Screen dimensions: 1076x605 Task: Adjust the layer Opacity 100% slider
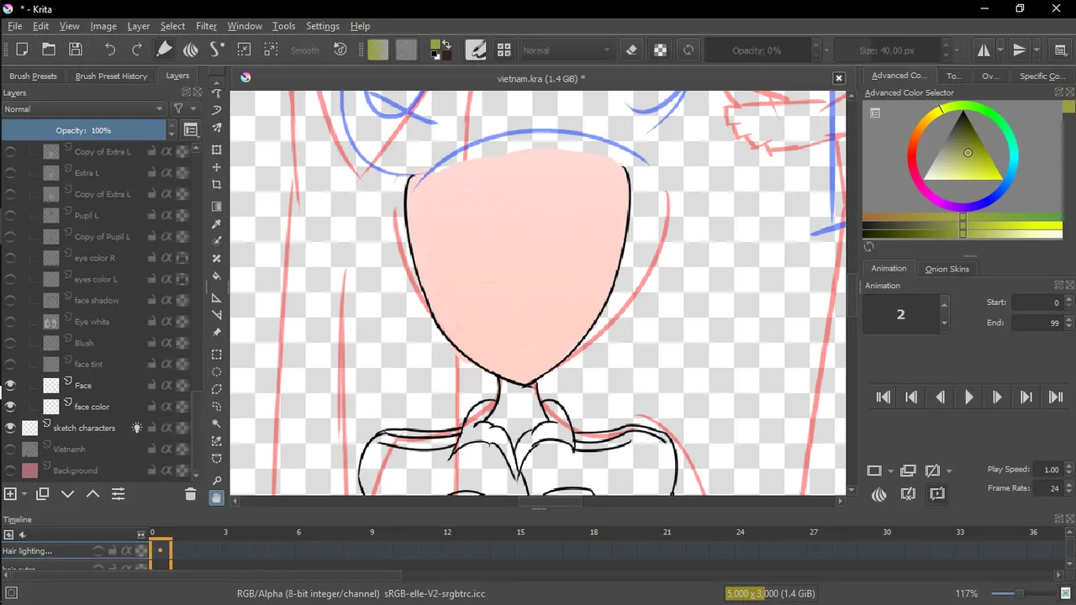pyautogui.click(x=84, y=130)
